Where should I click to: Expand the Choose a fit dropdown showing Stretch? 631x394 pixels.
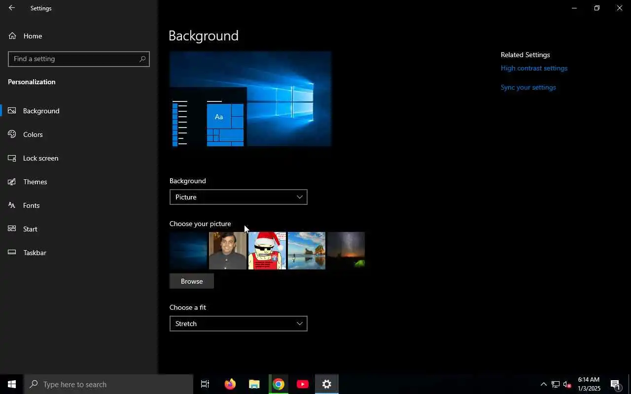point(238,324)
